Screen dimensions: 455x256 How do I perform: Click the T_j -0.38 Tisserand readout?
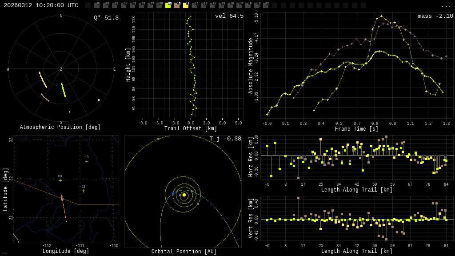tap(225, 139)
